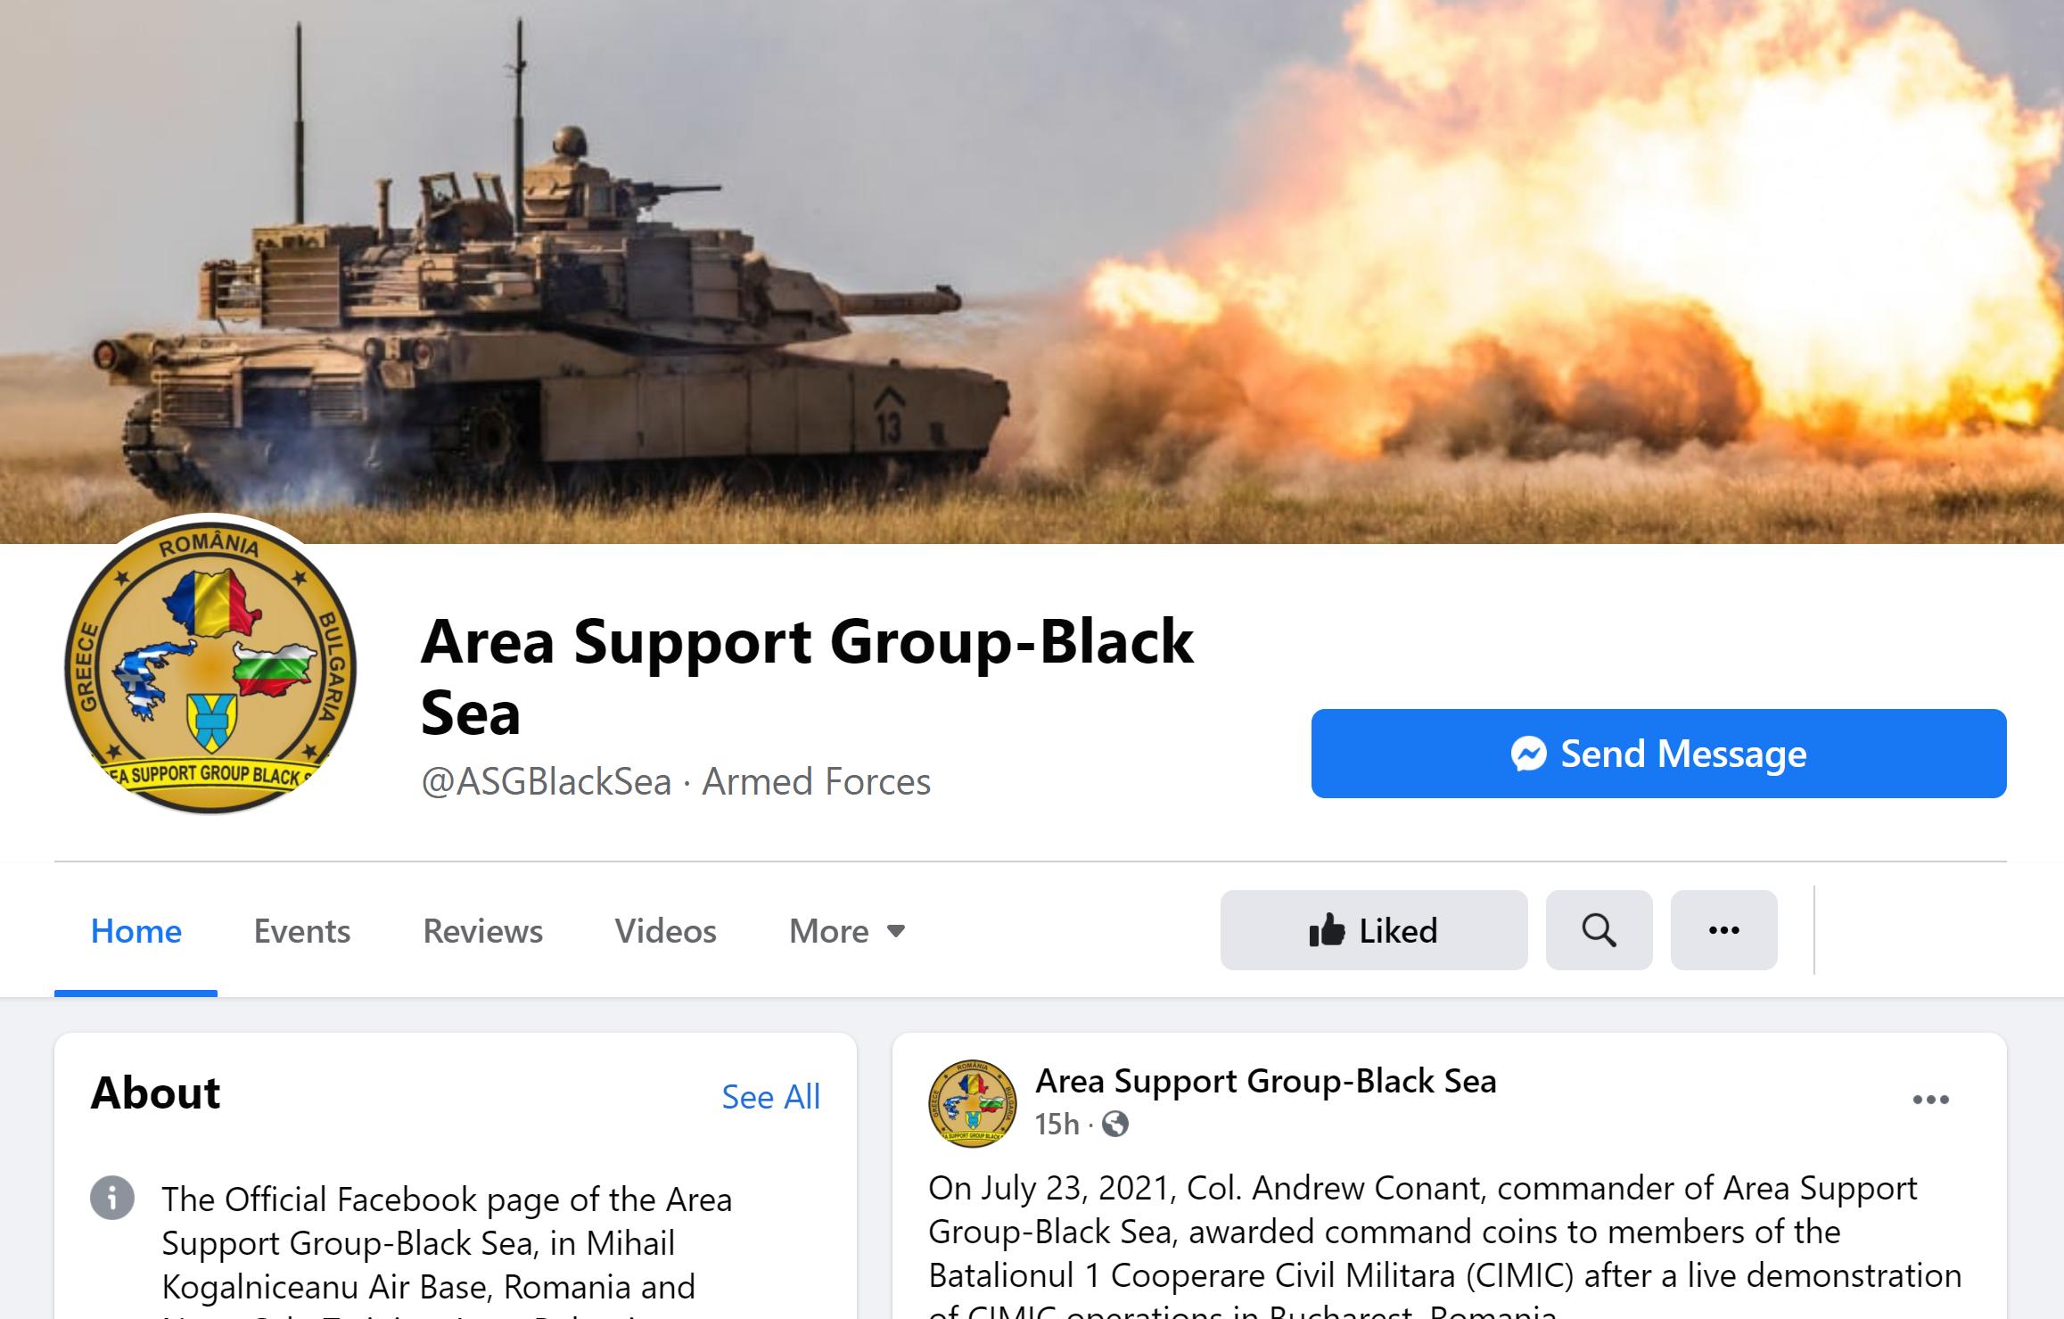Viewport: 2064px width, 1319px height.
Task: Go to the Videos tab
Action: 665,931
